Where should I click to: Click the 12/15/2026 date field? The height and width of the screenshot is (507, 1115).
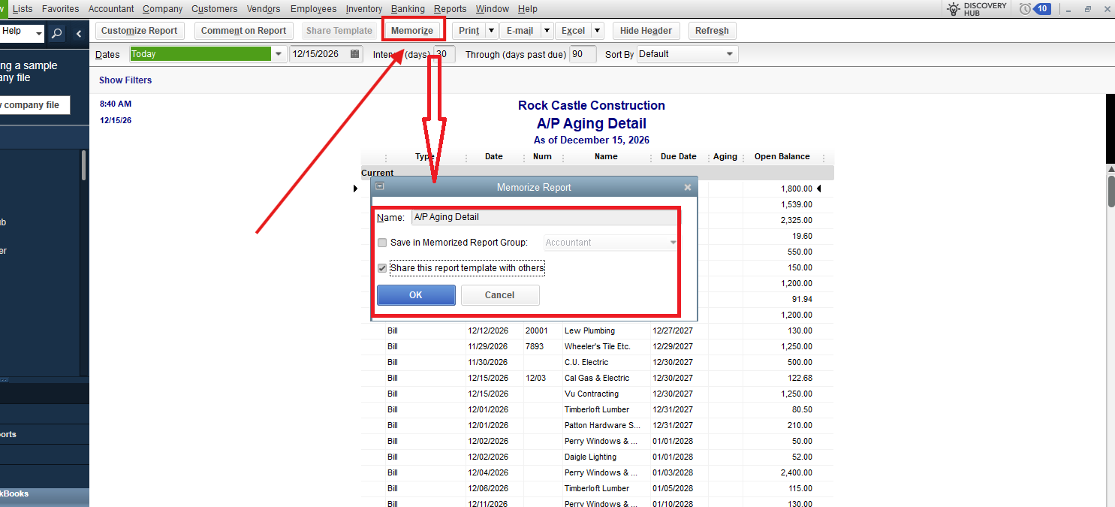pyautogui.click(x=327, y=54)
